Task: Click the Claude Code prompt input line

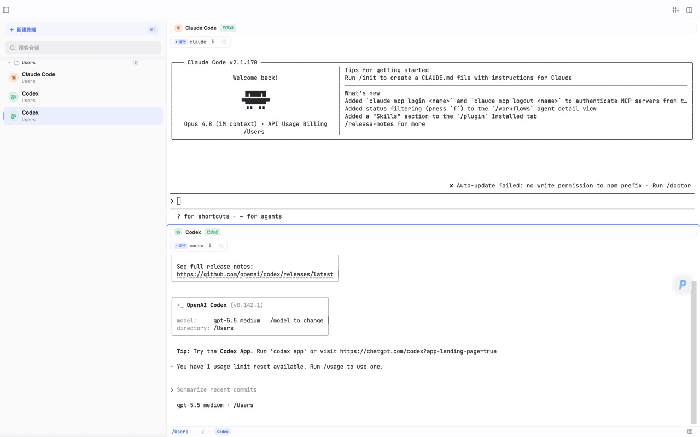Action: [432, 201]
